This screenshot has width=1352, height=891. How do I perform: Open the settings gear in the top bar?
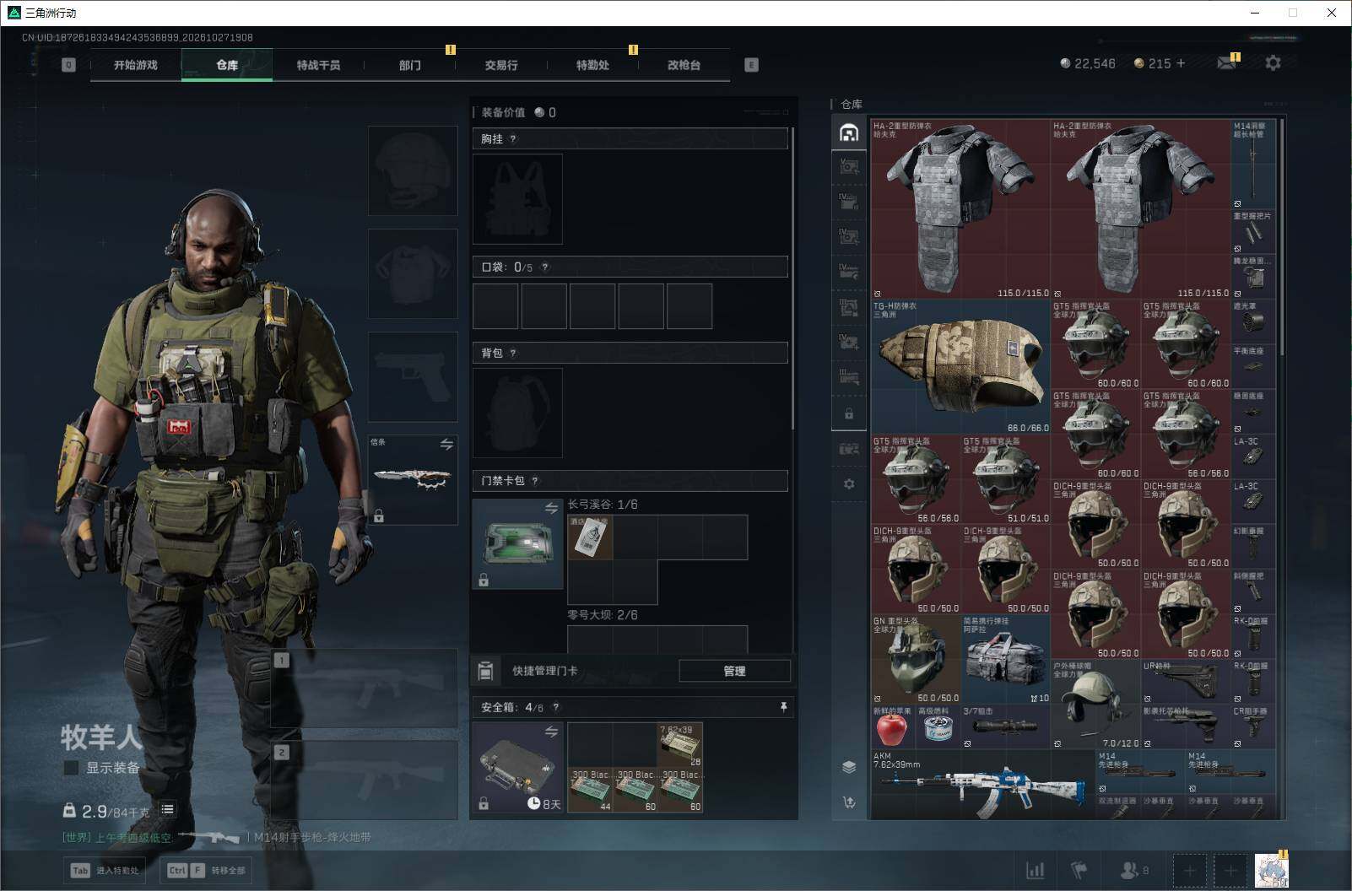tap(1273, 63)
